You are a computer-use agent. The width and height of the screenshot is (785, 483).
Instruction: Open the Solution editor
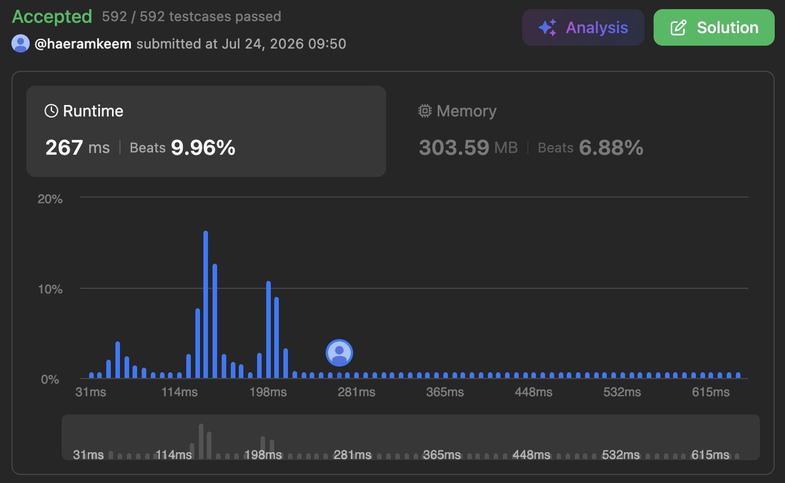(714, 27)
